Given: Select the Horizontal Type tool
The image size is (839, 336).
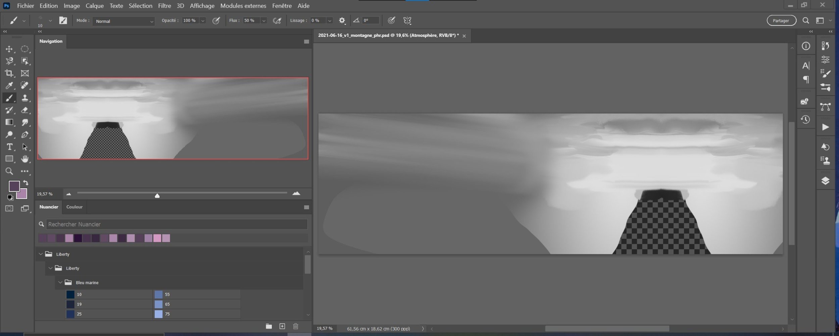Looking at the screenshot, I should pyautogui.click(x=9, y=147).
